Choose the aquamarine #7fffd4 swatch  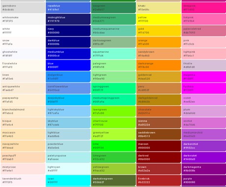tap(113, 54)
